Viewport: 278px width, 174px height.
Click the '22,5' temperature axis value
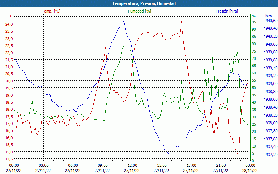9,46
